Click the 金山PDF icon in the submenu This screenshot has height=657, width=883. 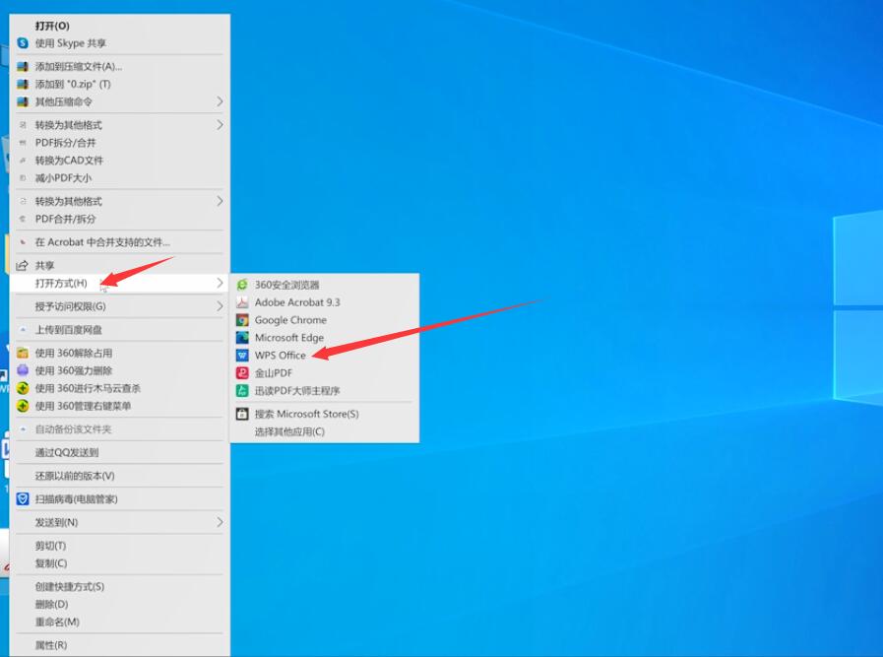tap(242, 373)
